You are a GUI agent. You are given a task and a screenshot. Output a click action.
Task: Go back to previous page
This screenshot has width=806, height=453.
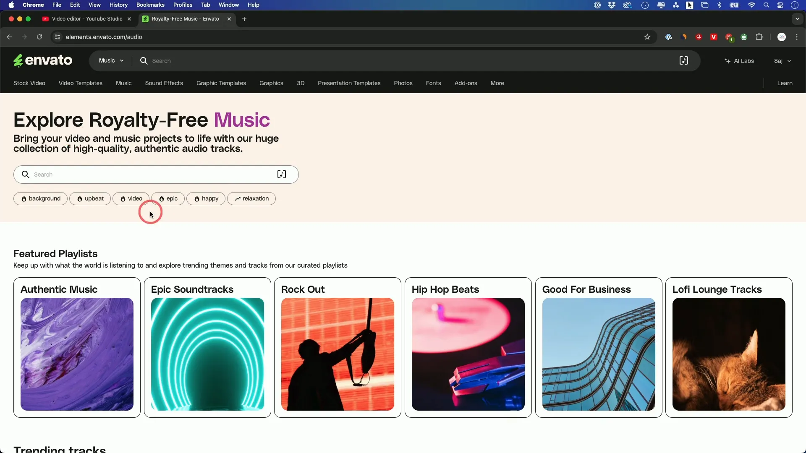[9, 37]
